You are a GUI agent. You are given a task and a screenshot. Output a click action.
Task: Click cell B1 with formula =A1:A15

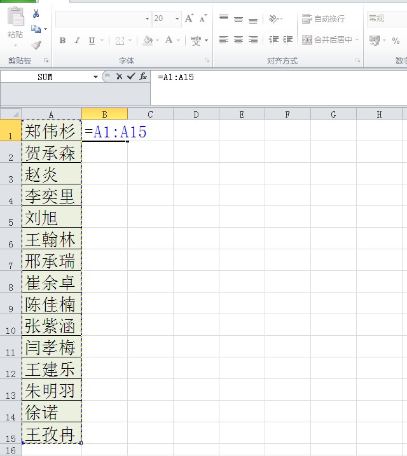point(105,130)
